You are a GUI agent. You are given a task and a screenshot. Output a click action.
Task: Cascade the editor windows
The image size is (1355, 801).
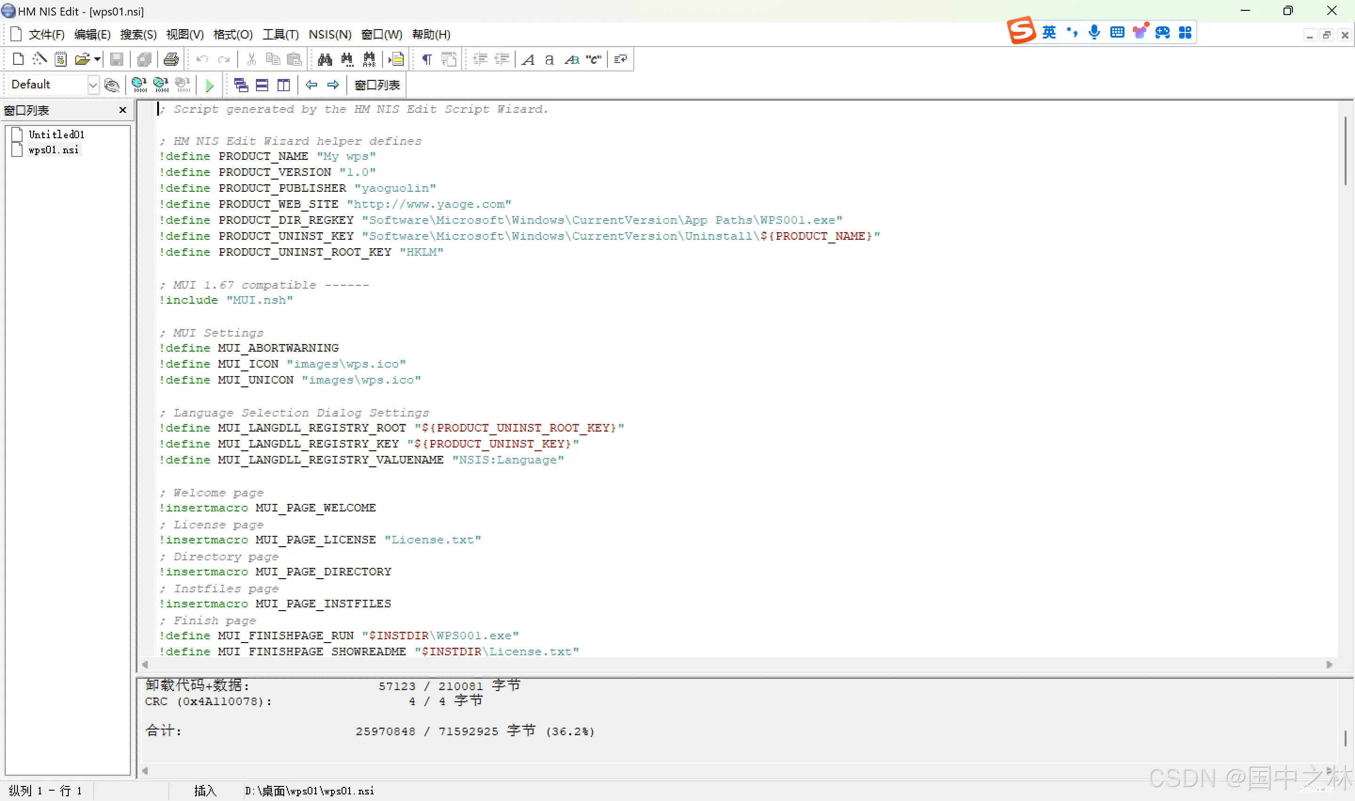pyautogui.click(x=241, y=85)
